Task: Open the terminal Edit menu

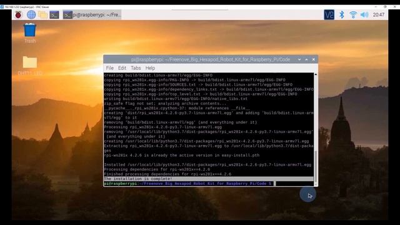Action: point(122,68)
